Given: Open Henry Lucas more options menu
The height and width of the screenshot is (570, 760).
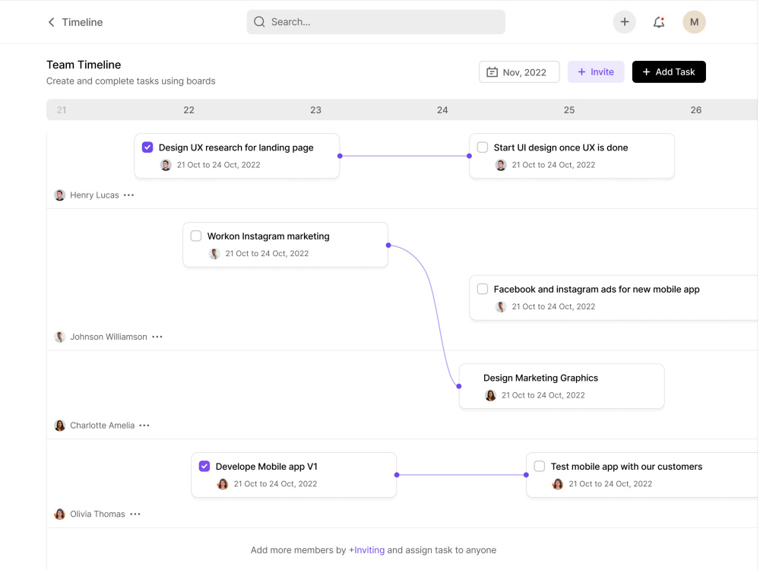Looking at the screenshot, I should 128,195.
